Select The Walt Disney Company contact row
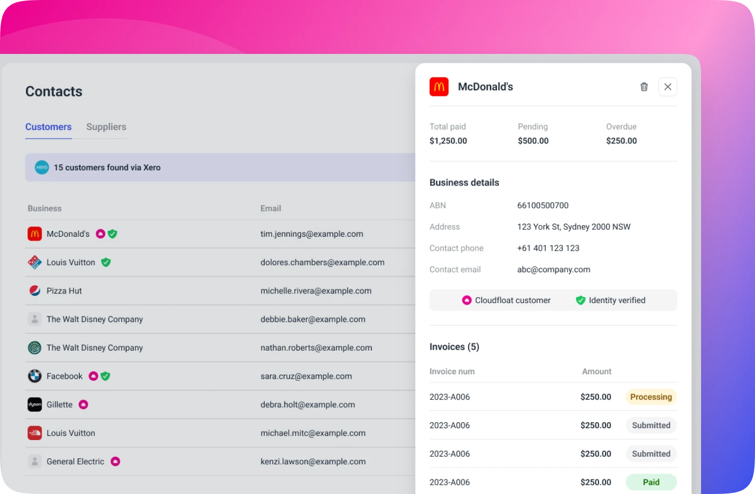Image resolution: width=755 pixels, height=494 pixels. tap(95, 319)
